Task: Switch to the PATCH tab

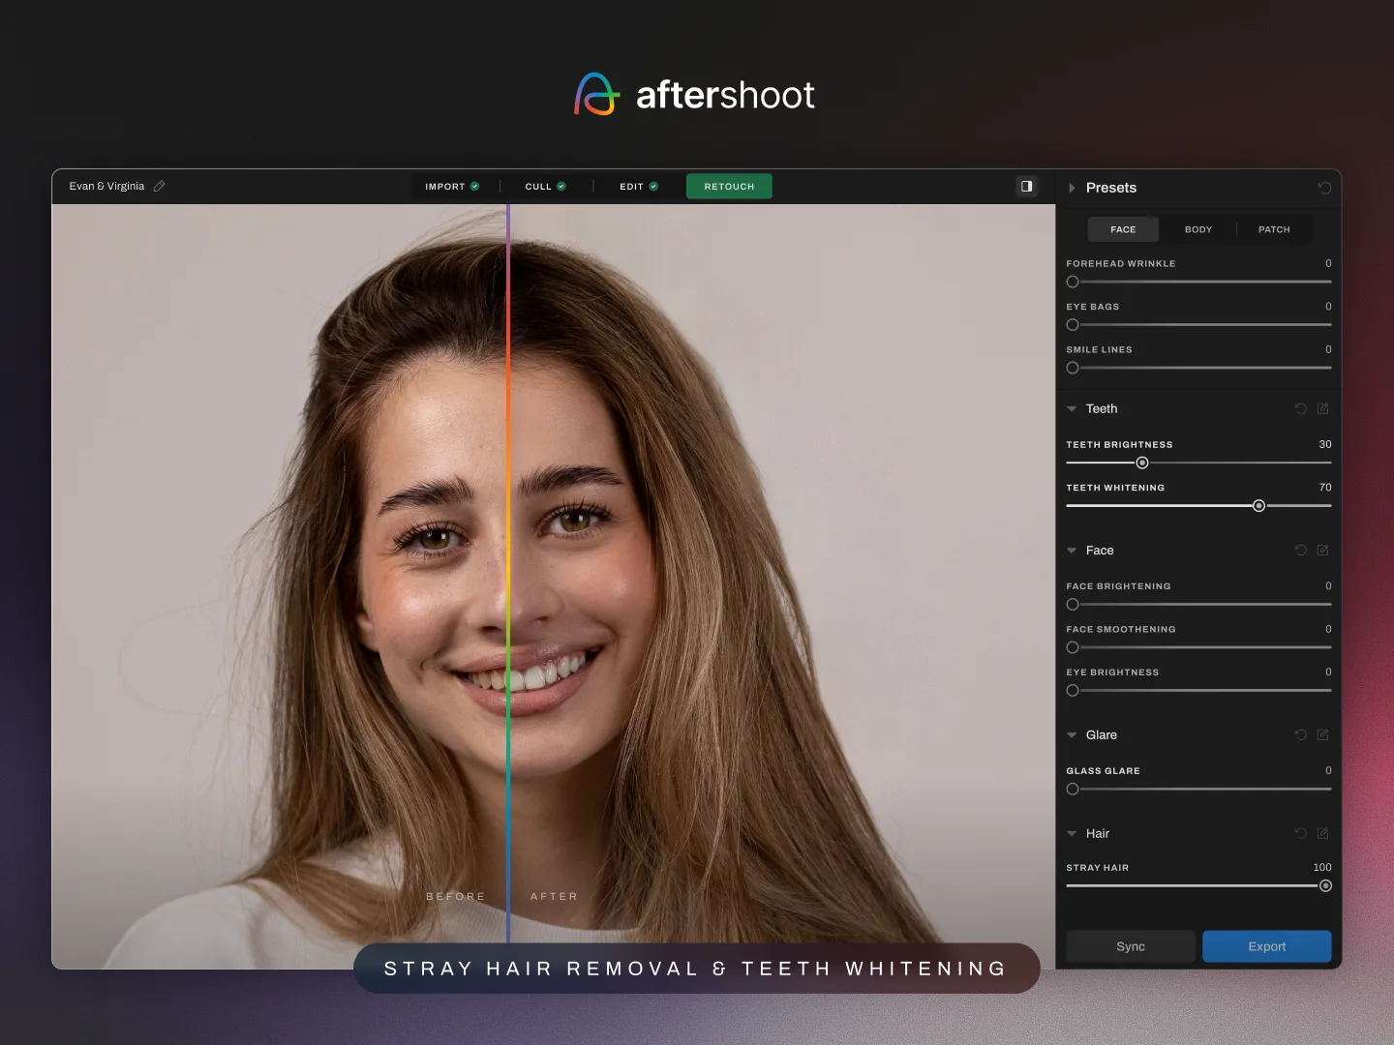Action: coord(1274,229)
